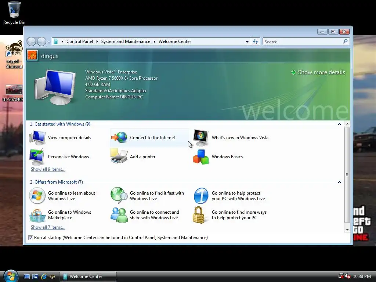Viewport: 376px width, 282px height.
Task: Click the Offers from Microsoft heading
Action: pos(56,182)
